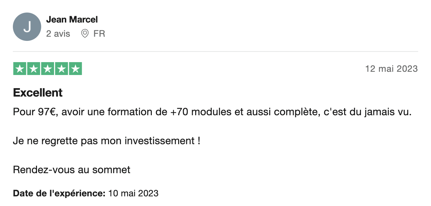The image size is (431, 206).
Task: Open reviewer Jean Marcel's profile name
Action: point(72,20)
